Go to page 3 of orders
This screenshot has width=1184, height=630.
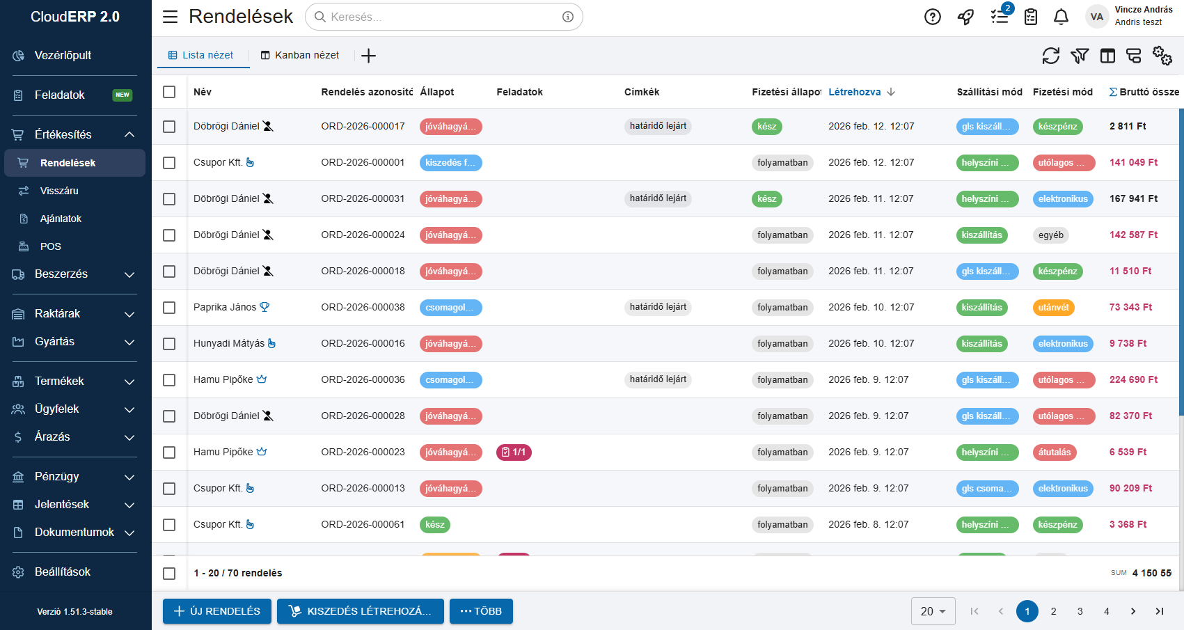click(1080, 611)
